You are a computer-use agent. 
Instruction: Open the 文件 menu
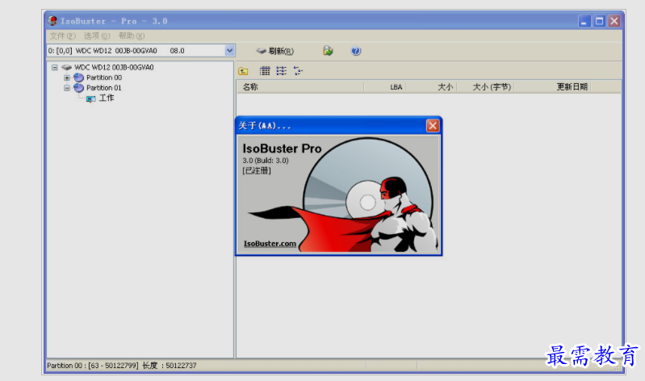(62, 36)
